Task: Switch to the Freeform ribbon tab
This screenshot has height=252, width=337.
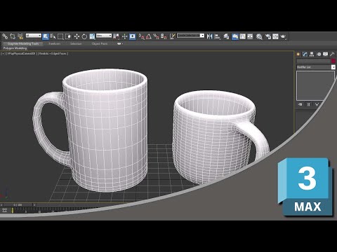Action: click(x=55, y=43)
